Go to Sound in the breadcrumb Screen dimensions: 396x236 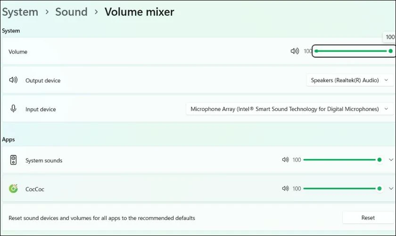click(71, 12)
